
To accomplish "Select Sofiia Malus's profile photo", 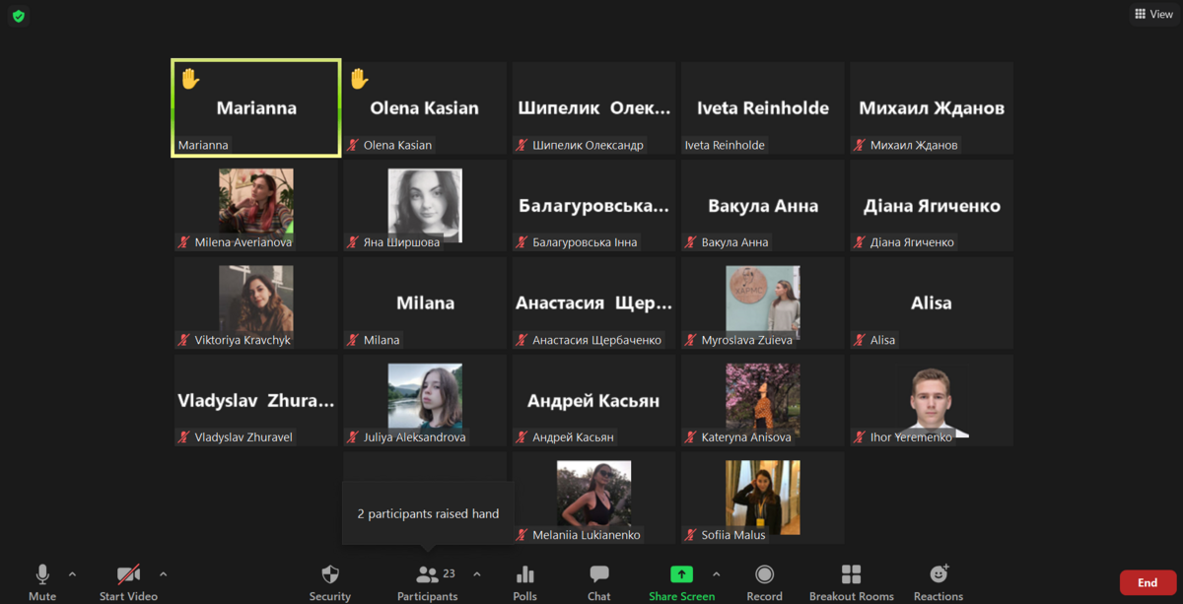I will 763,497.
